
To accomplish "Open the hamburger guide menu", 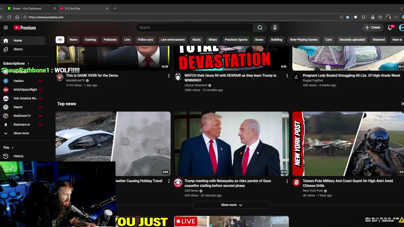I will (x=6, y=28).
